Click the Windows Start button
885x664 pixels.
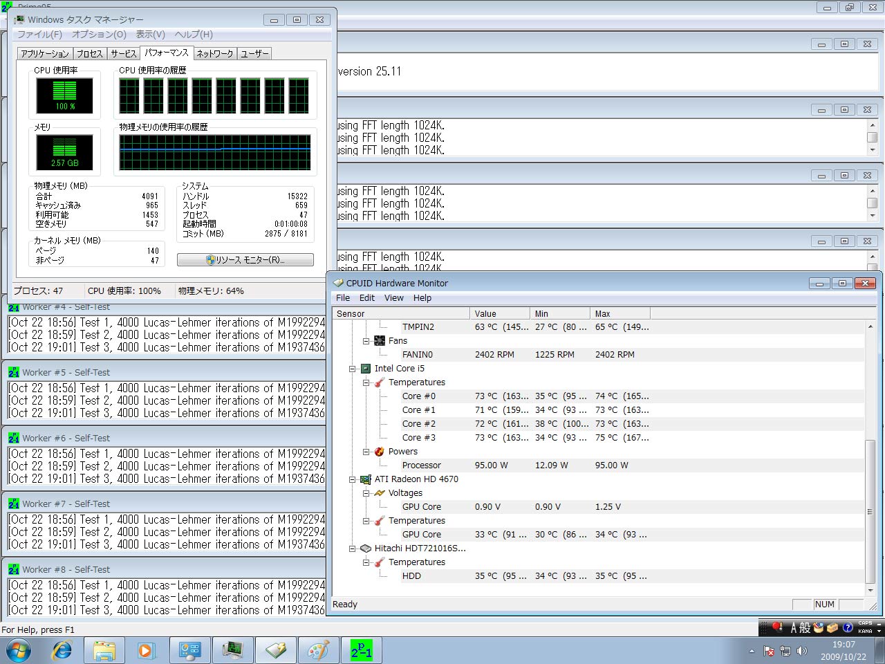point(19,651)
